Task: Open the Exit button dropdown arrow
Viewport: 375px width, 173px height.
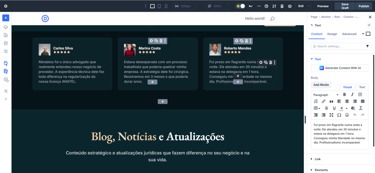Action: click(309, 6)
